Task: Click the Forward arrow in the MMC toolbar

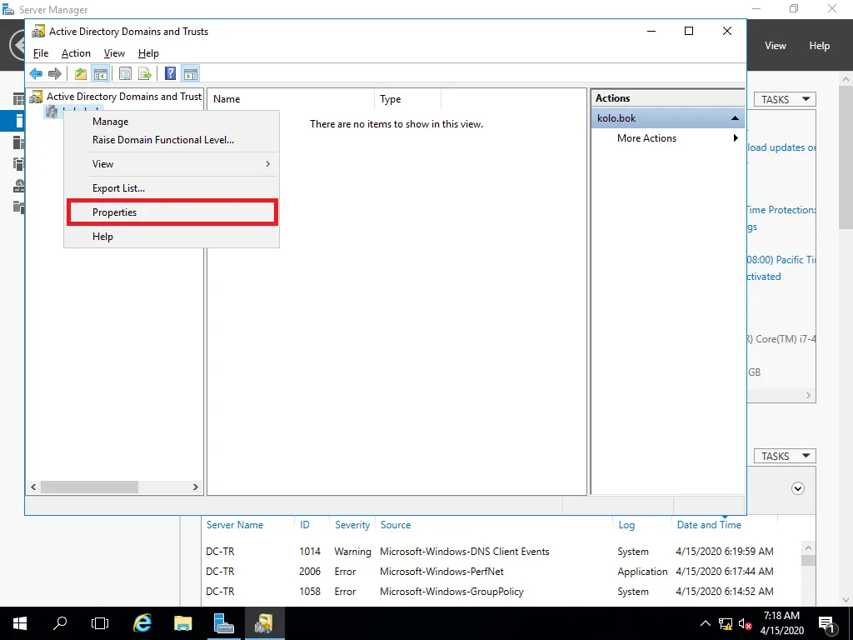Action: (x=55, y=73)
